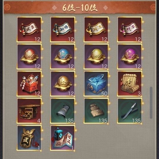Tap the dagger material icon

point(130,111)
